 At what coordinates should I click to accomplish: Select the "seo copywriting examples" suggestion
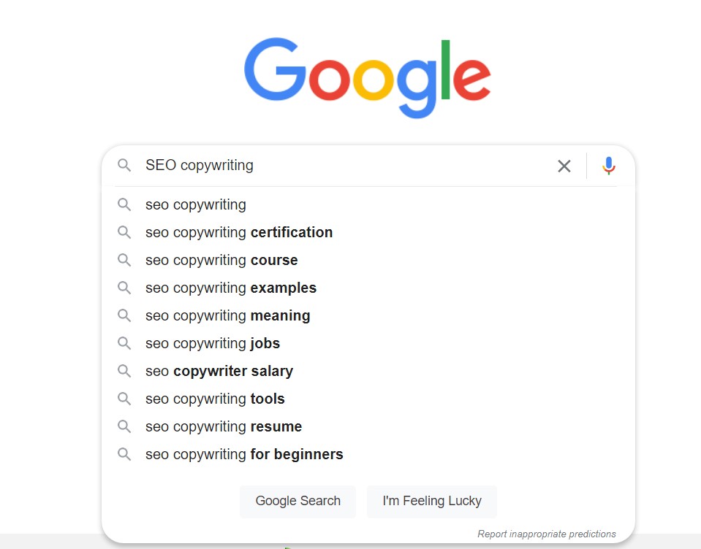point(230,288)
